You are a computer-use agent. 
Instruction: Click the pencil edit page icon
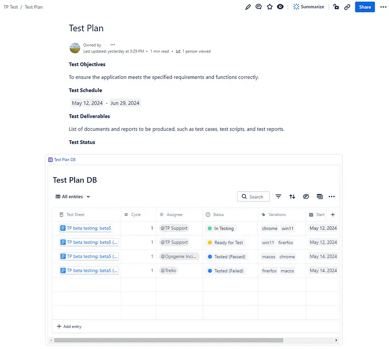248,7
